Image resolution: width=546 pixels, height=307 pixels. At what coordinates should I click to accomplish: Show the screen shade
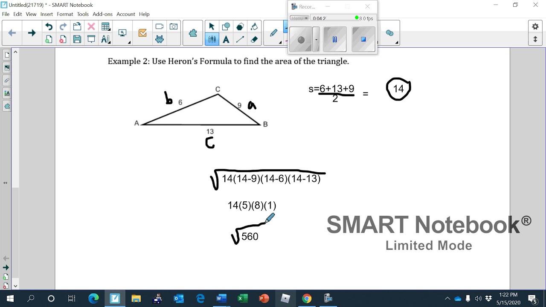[91, 39]
